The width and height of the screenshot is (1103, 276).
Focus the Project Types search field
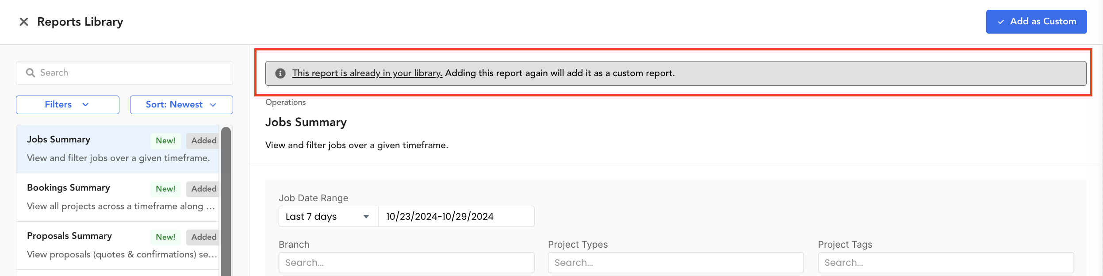676,263
